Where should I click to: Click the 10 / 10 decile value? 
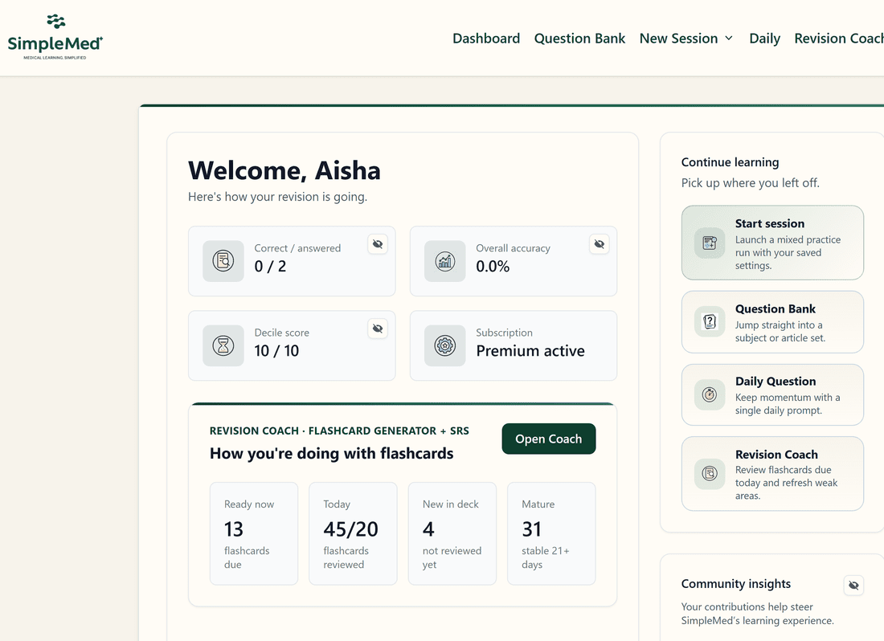(276, 351)
